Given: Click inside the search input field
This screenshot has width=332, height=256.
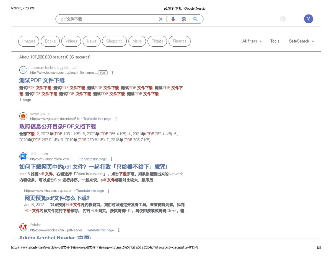Looking at the screenshot, I should tap(108, 19).
